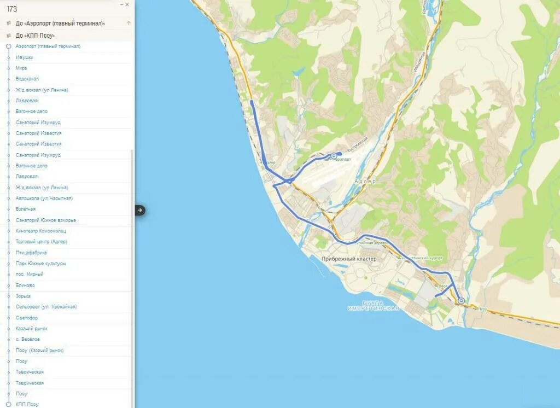Viewport: 560px width, 408px height.
Task: Select direction До «Аэропорт (главный терминал)»
Action: point(60,23)
